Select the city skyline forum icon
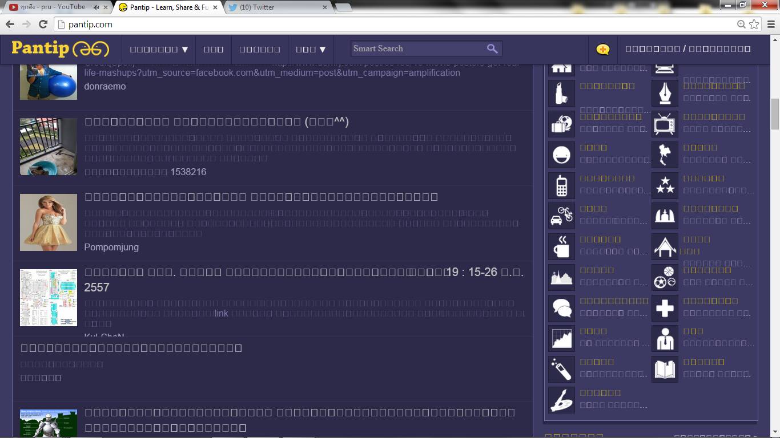This screenshot has height=438, width=780. pos(561,277)
